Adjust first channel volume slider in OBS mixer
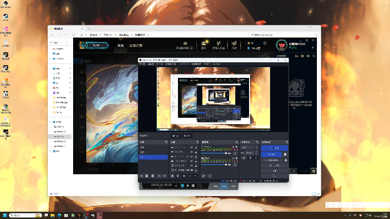 214,153
